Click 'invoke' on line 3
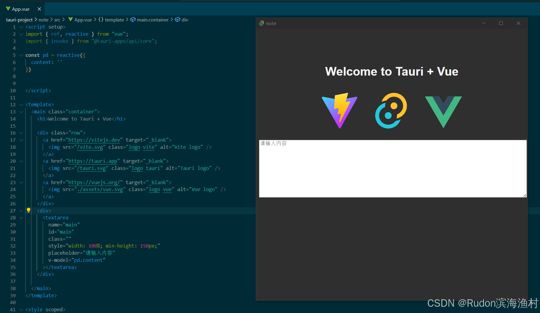 tap(60, 41)
